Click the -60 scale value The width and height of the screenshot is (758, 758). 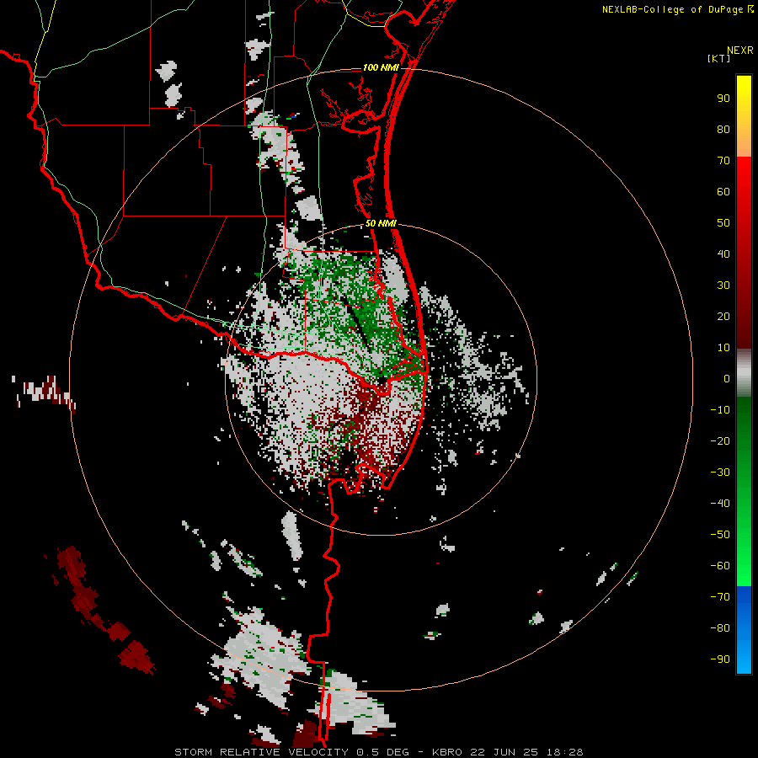720,566
